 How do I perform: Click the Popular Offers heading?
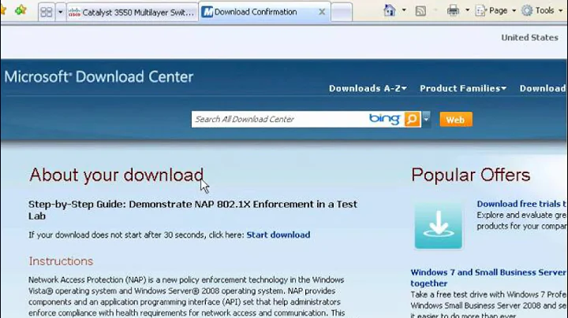470,175
